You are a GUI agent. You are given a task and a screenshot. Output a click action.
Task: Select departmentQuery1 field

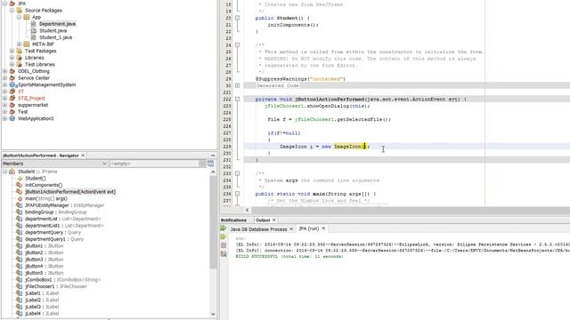54,239
